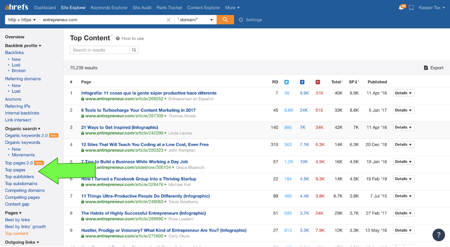450x247 pixels.
Task: Clear the URL field with X icon
Action: click(x=169, y=20)
